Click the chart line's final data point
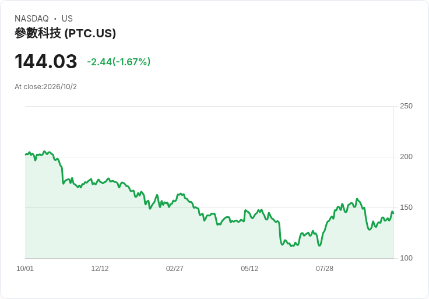This screenshot has width=429, height=299. click(x=393, y=213)
